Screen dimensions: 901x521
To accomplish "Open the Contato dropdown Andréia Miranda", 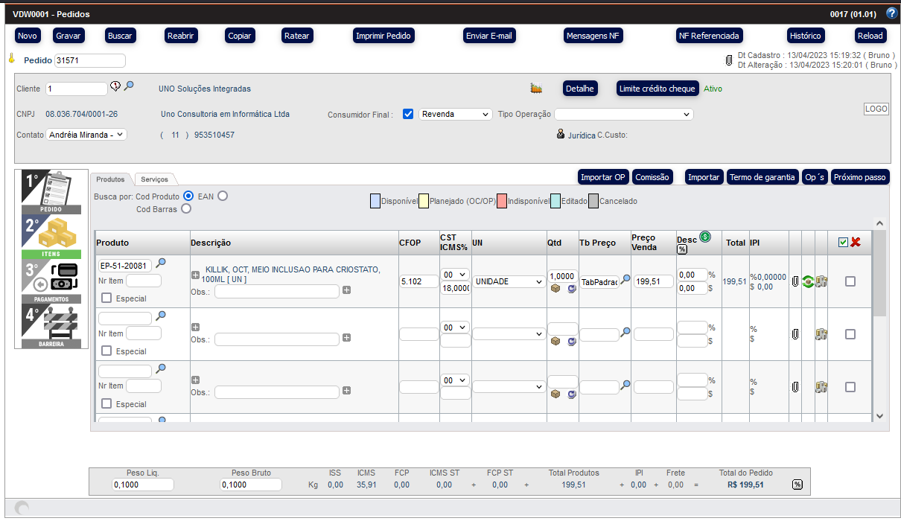I will click(86, 135).
